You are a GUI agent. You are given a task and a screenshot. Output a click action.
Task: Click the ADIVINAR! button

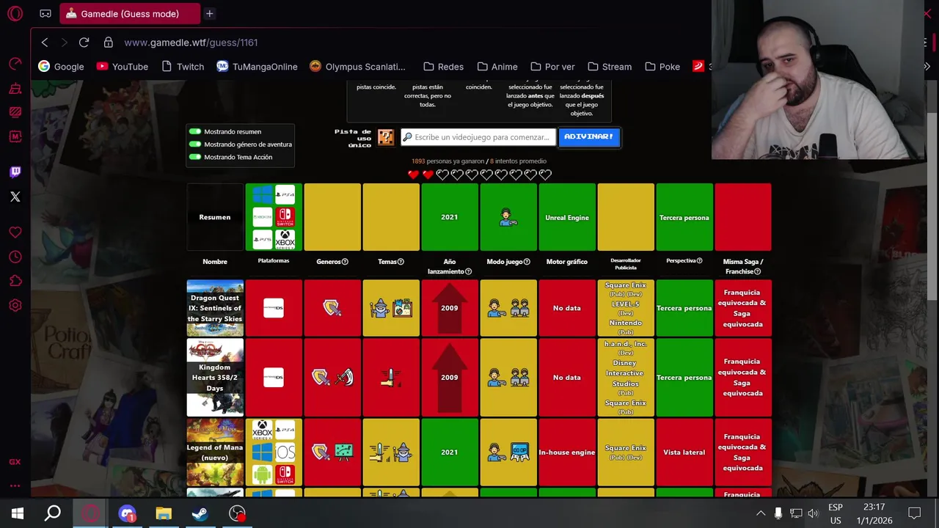588,137
